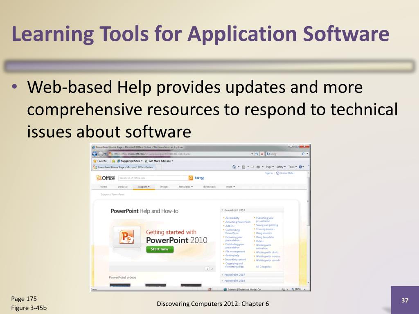Go to banner page 2
This screenshot has width=419, height=314.
click(x=212, y=269)
